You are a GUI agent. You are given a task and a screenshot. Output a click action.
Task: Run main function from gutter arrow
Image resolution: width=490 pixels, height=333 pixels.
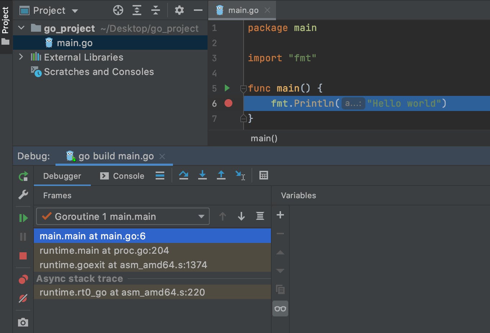pos(227,88)
